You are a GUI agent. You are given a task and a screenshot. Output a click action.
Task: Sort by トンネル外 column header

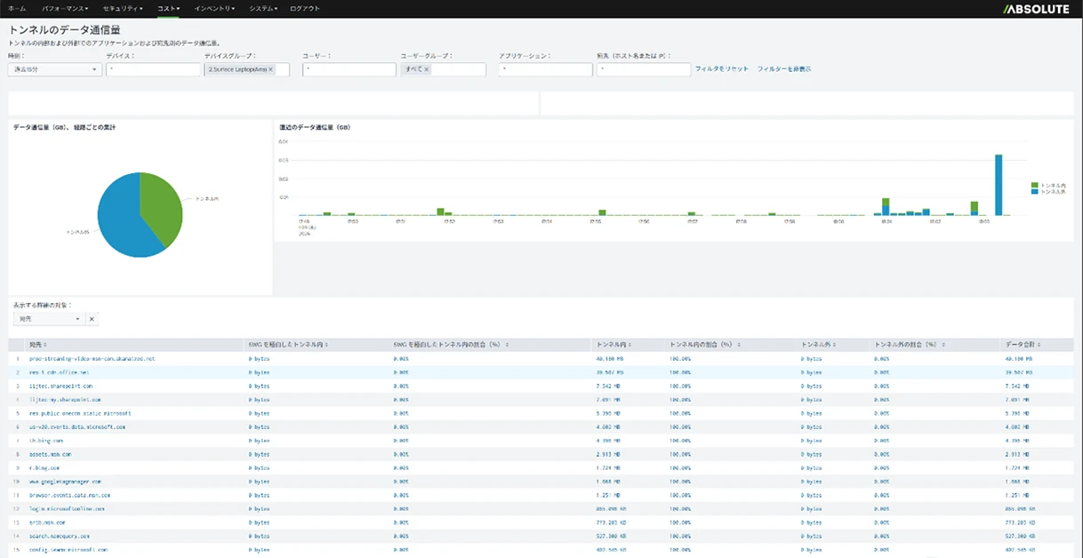817,345
